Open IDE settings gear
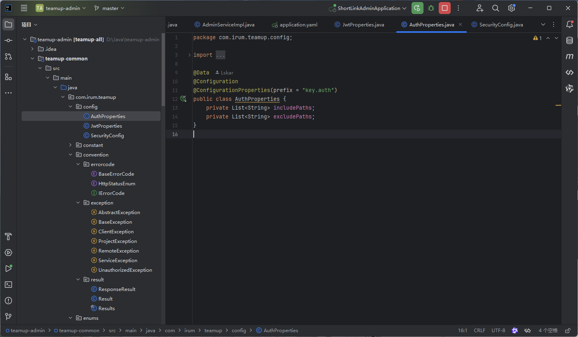The width and height of the screenshot is (578, 337). [x=512, y=8]
